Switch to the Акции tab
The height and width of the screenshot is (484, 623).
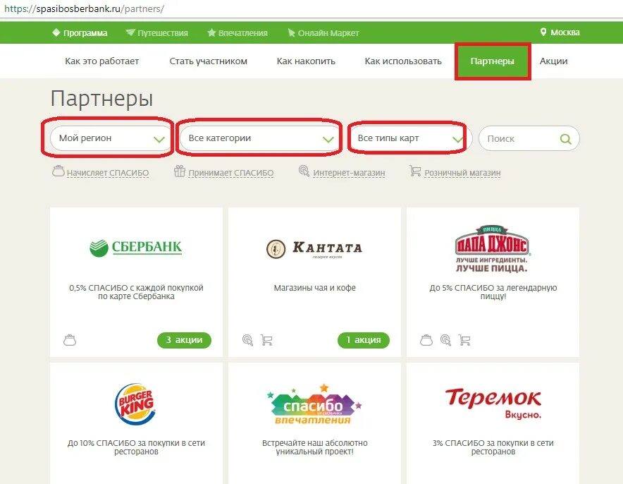553,61
